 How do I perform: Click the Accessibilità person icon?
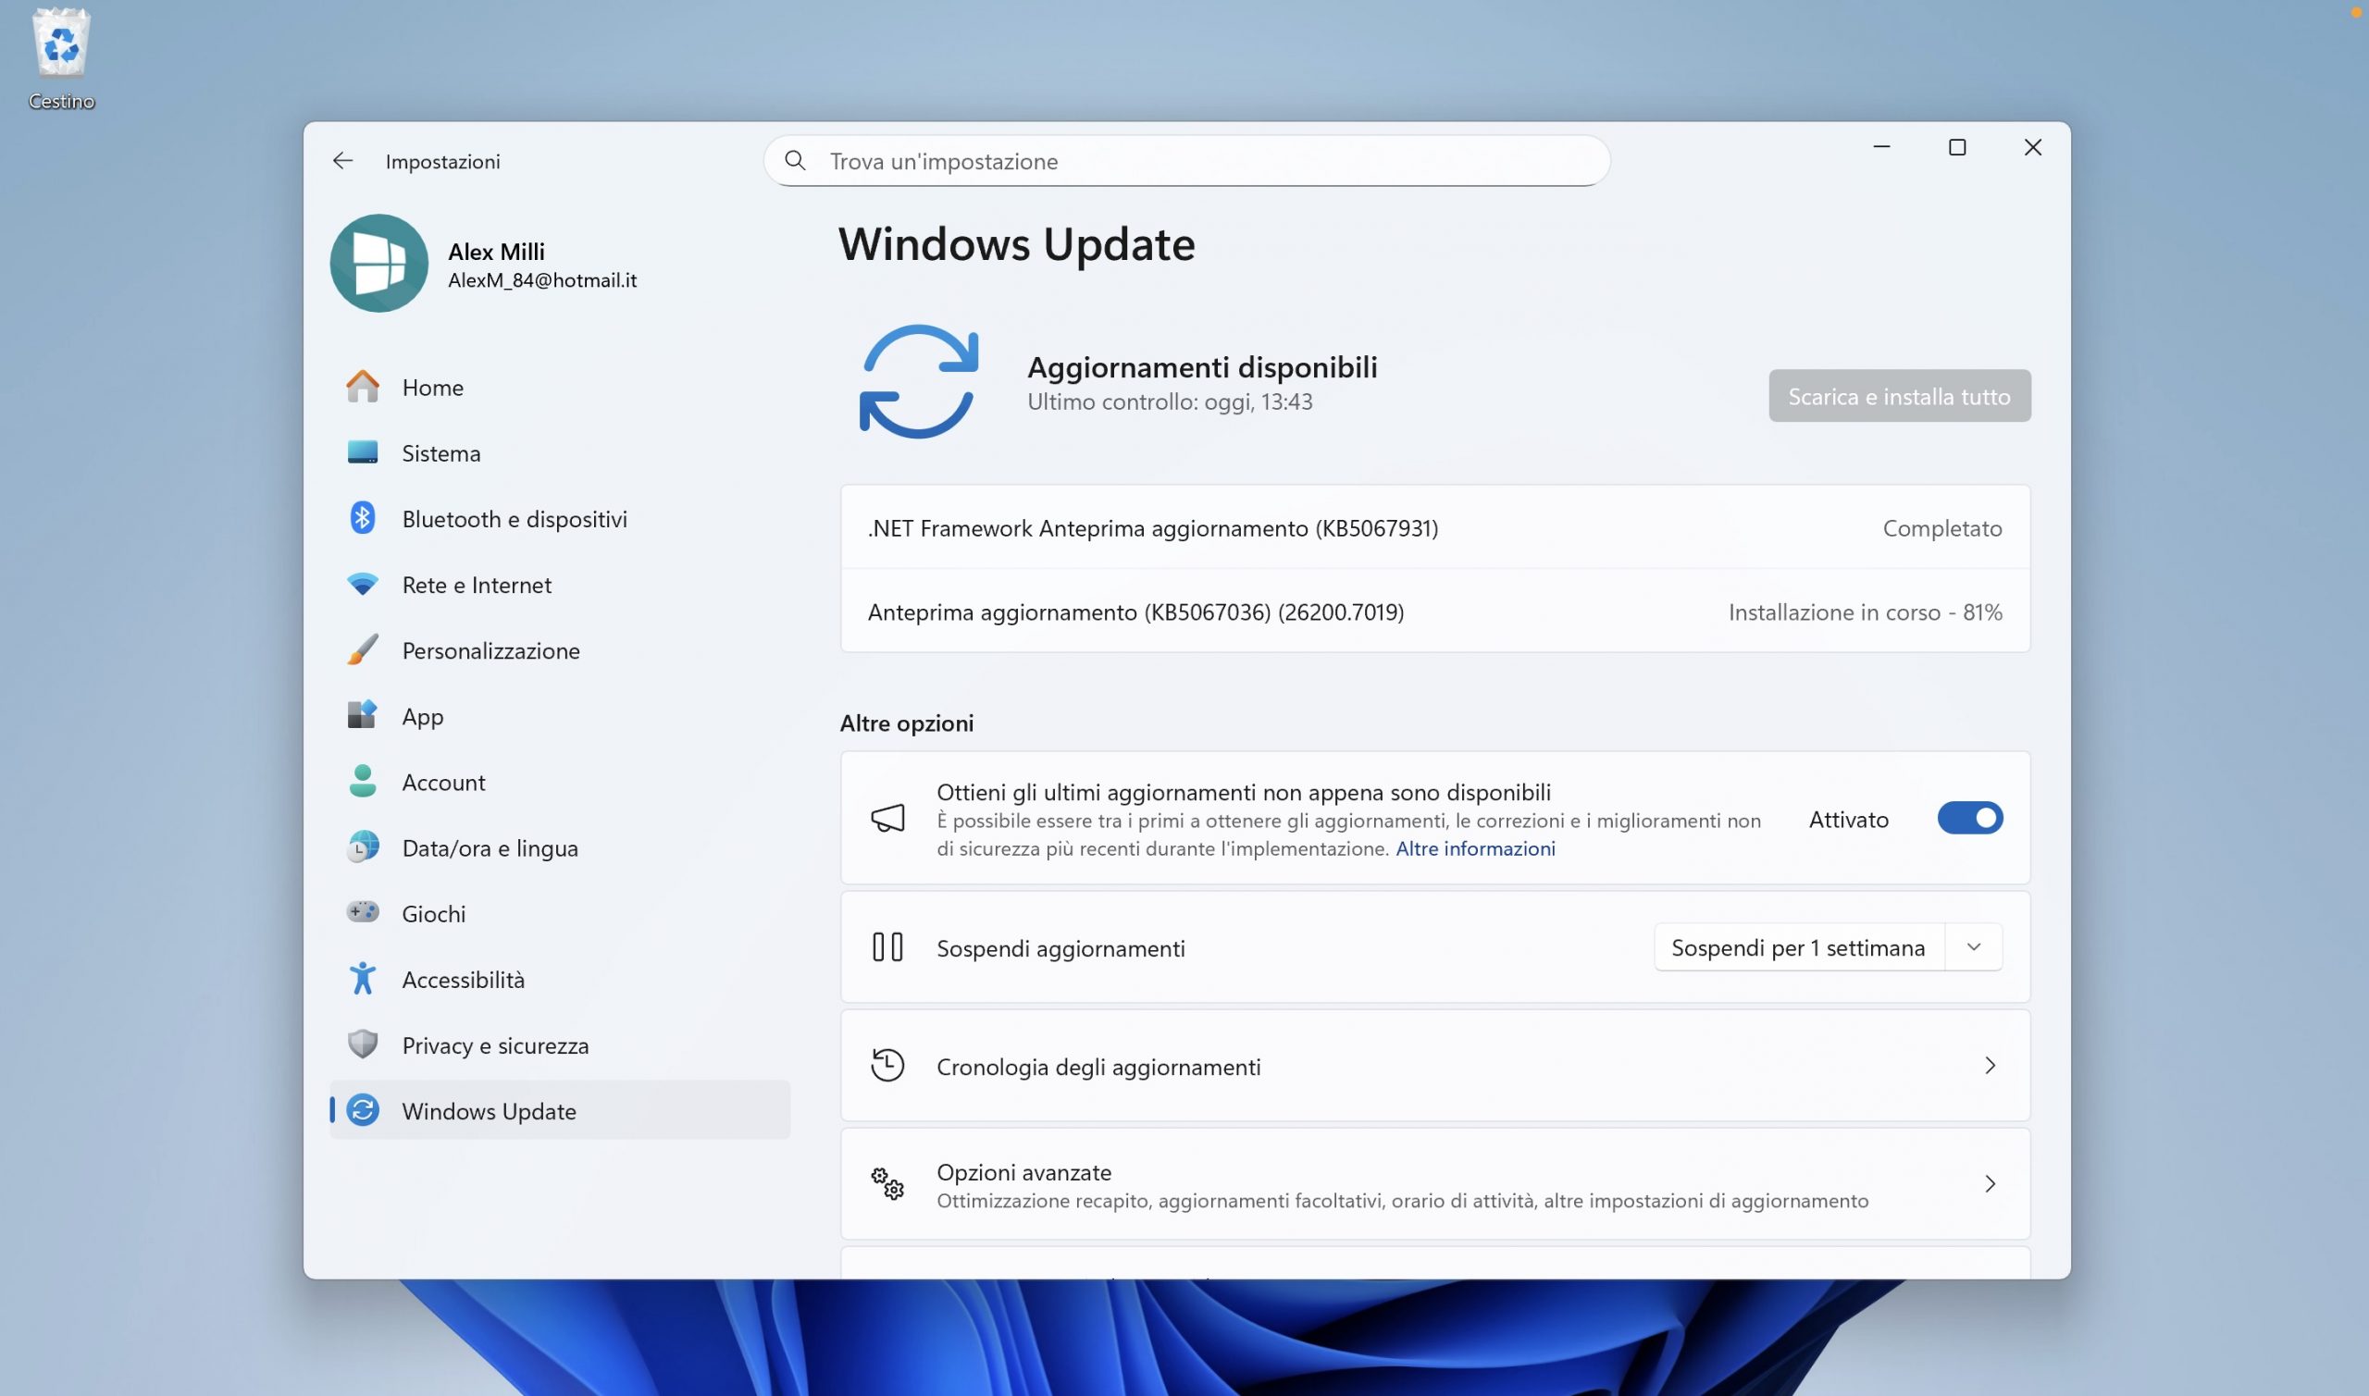click(362, 979)
